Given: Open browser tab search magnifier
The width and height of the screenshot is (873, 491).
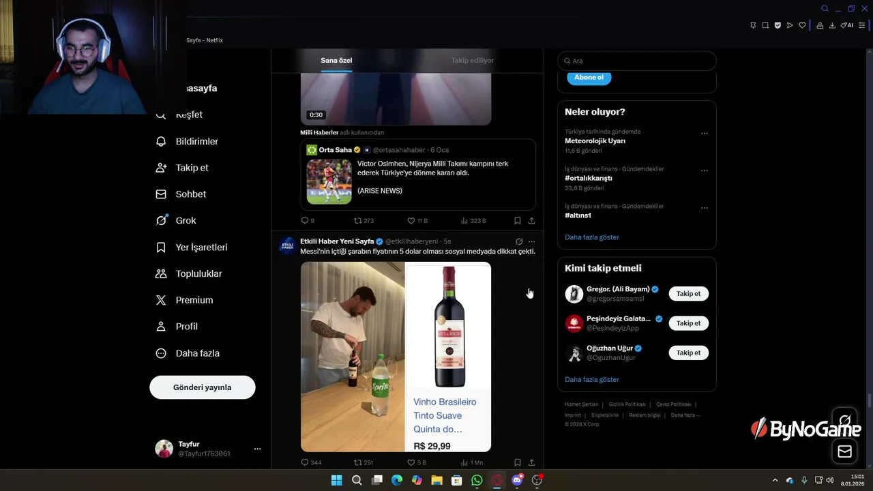Looking at the screenshot, I should [825, 8].
